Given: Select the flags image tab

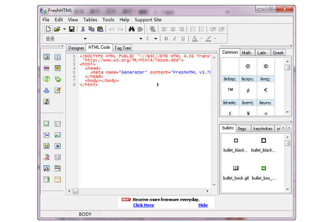Looking at the screenshot, I should (242, 128).
